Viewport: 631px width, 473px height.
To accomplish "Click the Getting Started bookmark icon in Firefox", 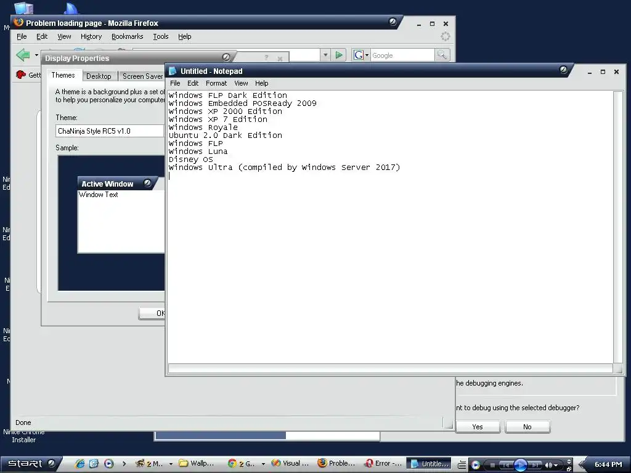I will [20, 75].
